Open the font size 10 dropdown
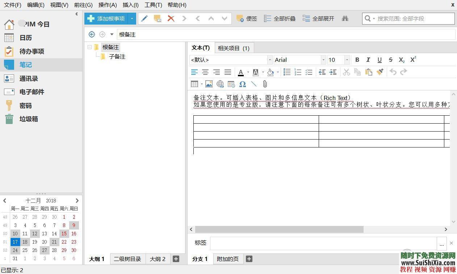The height and width of the screenshot is (274, 457). 347,60
